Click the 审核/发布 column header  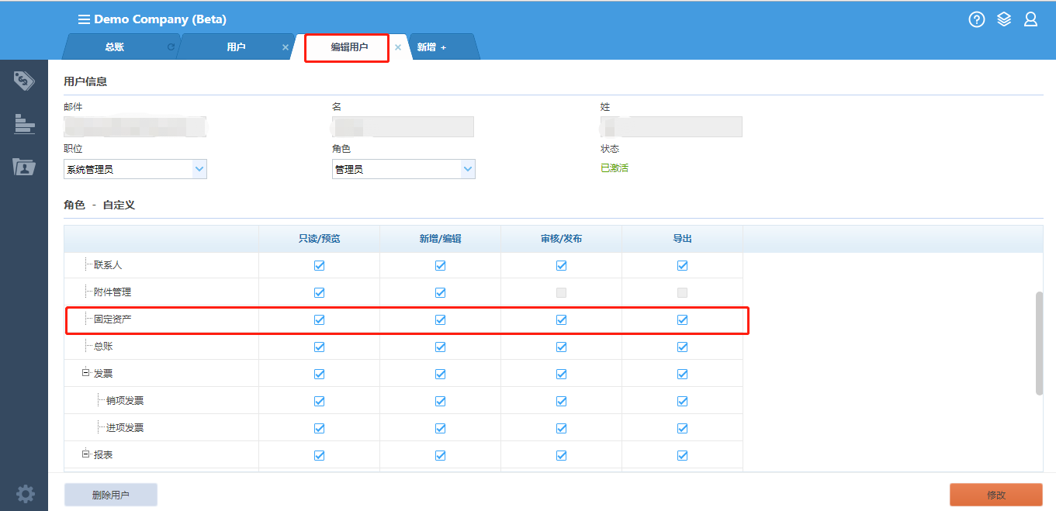pos(561,239)
